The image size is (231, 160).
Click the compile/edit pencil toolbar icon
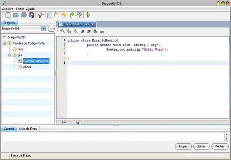(x=79, y=15)
